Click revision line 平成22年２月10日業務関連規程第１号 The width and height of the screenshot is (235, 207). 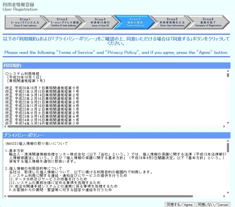[x=47, y=99]
